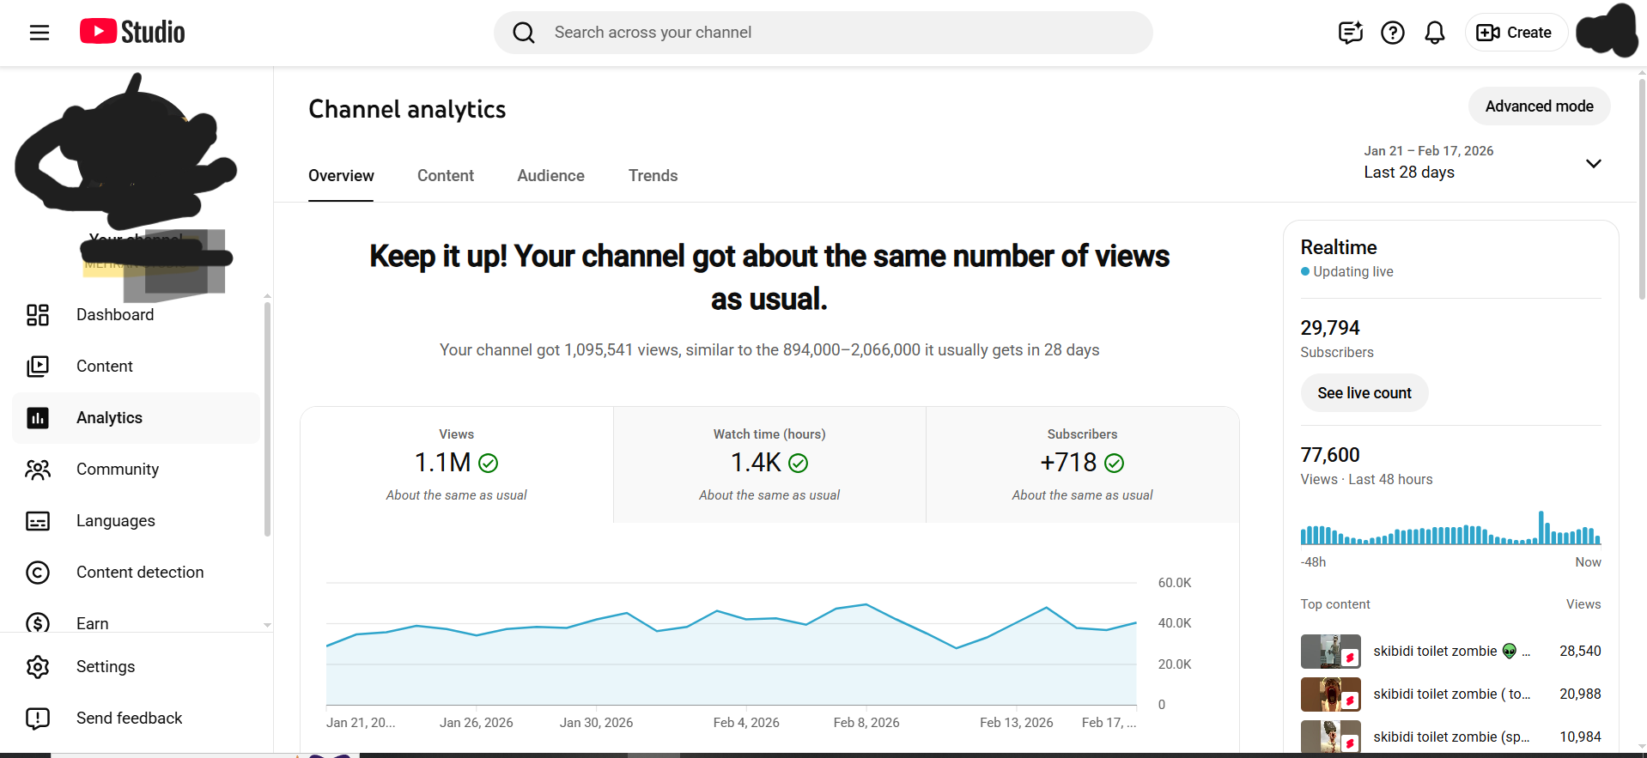Viewport: 1647px width, 758px height.
Task: Open the help question mark icon
Action: 1392,33
